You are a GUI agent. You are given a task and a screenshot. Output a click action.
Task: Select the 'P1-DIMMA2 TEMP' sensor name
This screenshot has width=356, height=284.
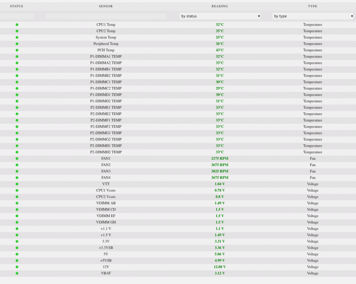click(106, 63)
